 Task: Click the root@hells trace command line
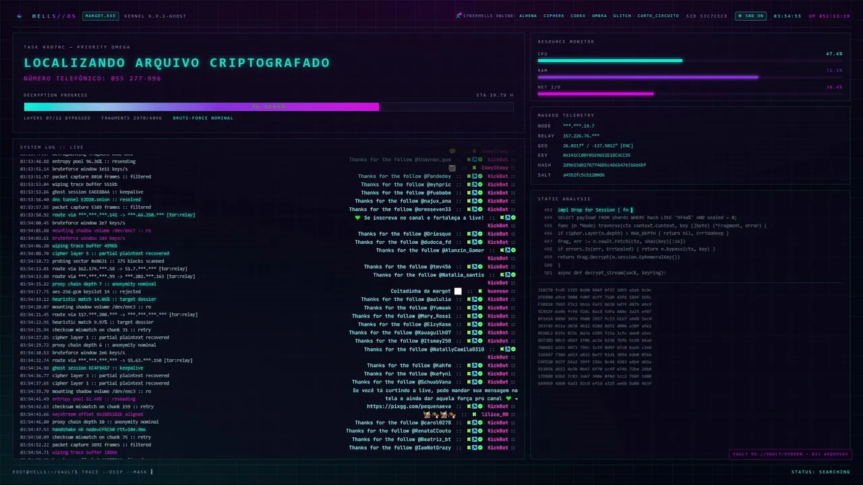pos(83,472)
